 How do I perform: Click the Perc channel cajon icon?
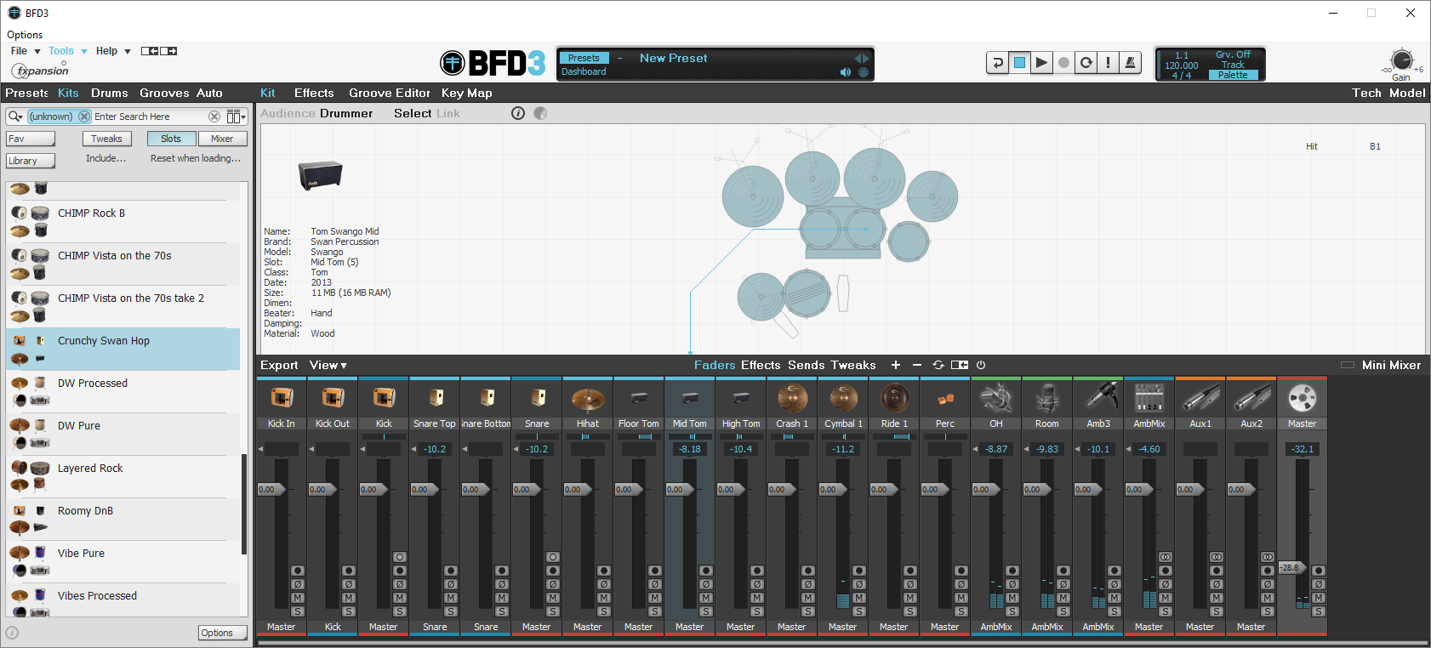point(945,397)
